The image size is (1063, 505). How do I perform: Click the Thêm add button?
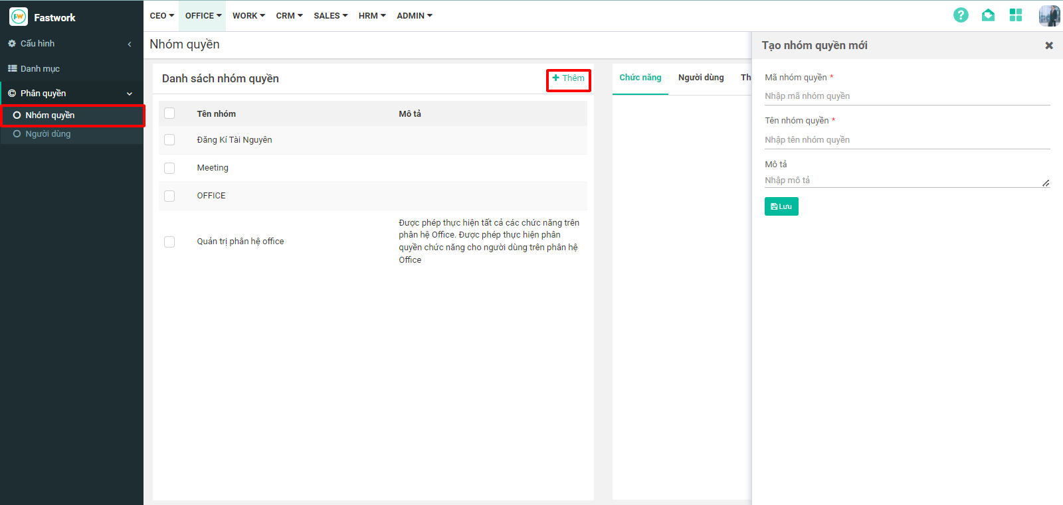569,78
